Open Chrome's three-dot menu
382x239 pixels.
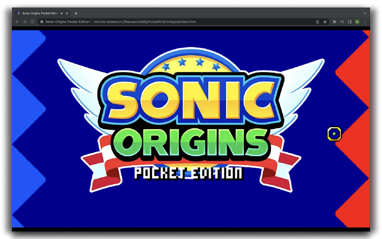(x=365, y=22)
